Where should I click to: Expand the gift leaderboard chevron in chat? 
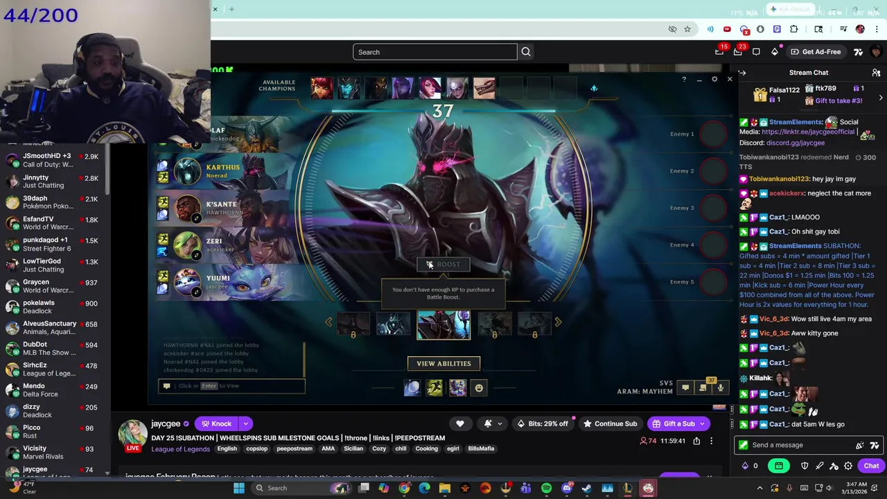881,98
